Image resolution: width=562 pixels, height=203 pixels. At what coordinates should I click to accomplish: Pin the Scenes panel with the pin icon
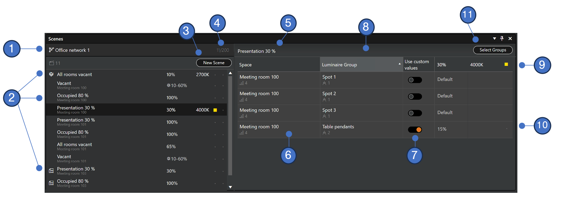coord(502,38)
